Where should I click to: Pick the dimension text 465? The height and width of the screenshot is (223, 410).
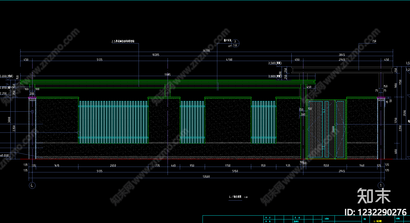[174, 166]
